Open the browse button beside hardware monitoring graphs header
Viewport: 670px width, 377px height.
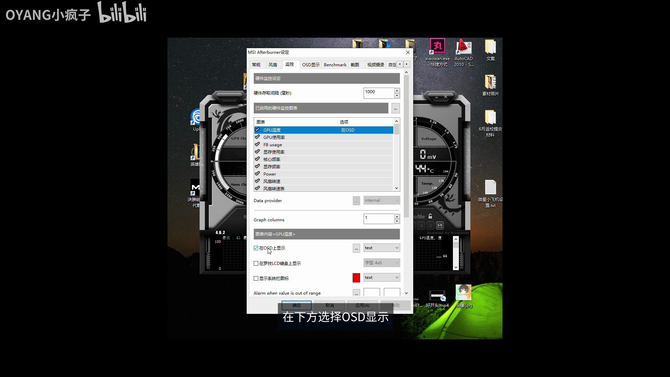(395, 108)
